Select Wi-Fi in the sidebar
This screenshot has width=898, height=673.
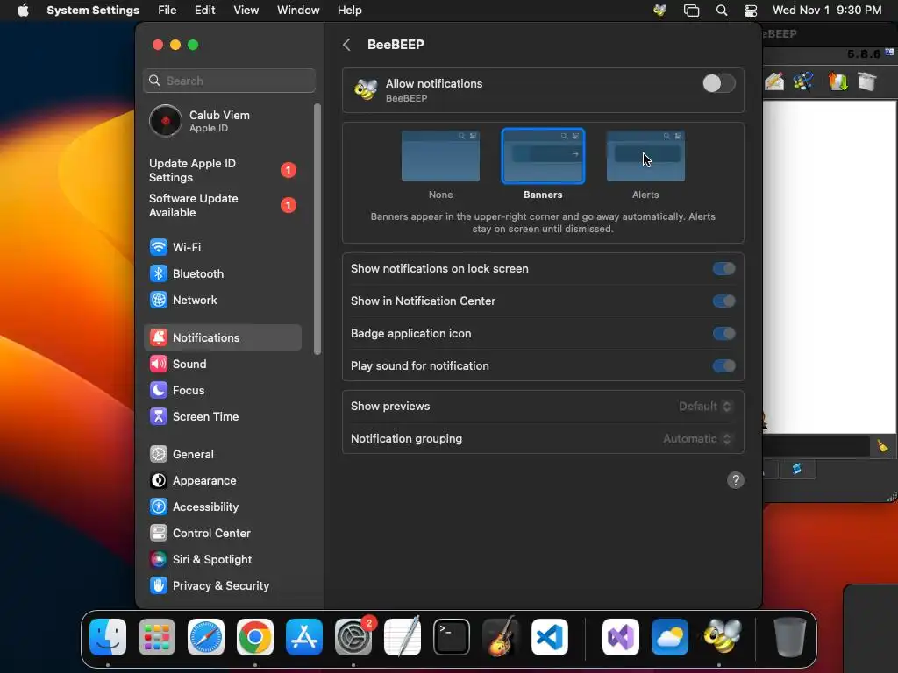pyautogui.click(x=222, y=247)
